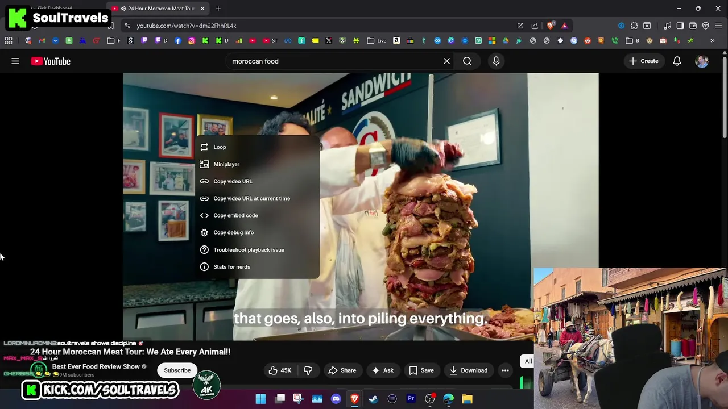Open Stats for nerds
Viewport: 728px width, 409px height.
pyautogui.click(x=257, y=266)
